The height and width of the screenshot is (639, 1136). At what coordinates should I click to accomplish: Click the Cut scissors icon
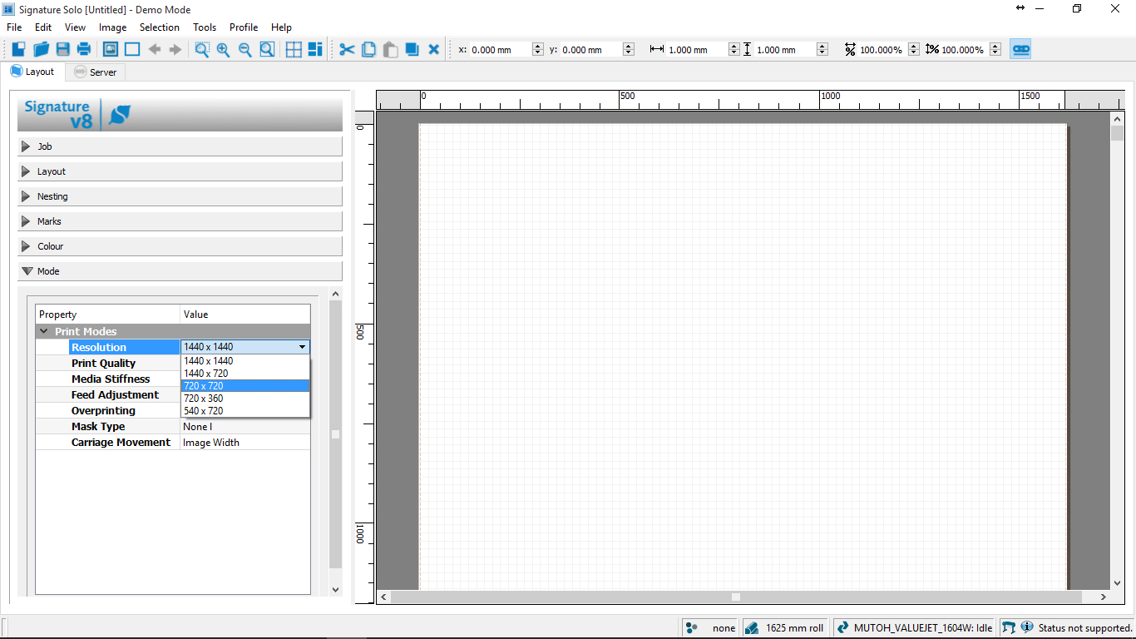click(347, 49)
